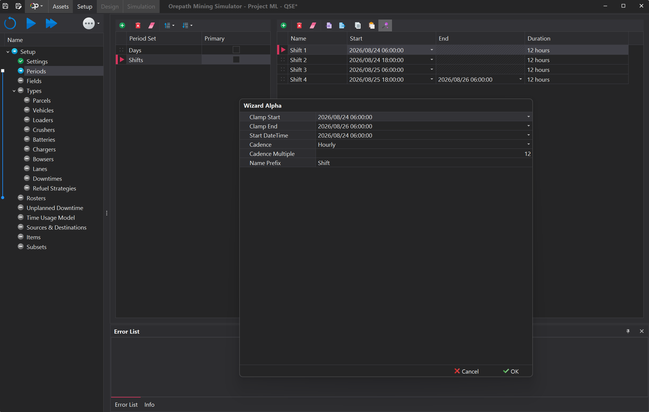Edit the Name Prefix field
This screenshot has width=649, height=412.
[424, 163]
